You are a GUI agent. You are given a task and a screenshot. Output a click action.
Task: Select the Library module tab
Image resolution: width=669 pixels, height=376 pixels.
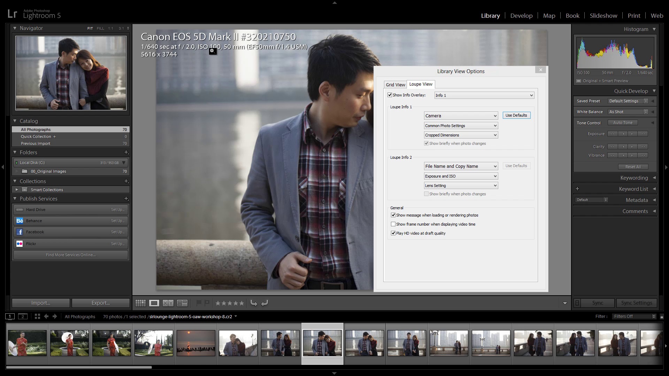[x=490, y=15]
